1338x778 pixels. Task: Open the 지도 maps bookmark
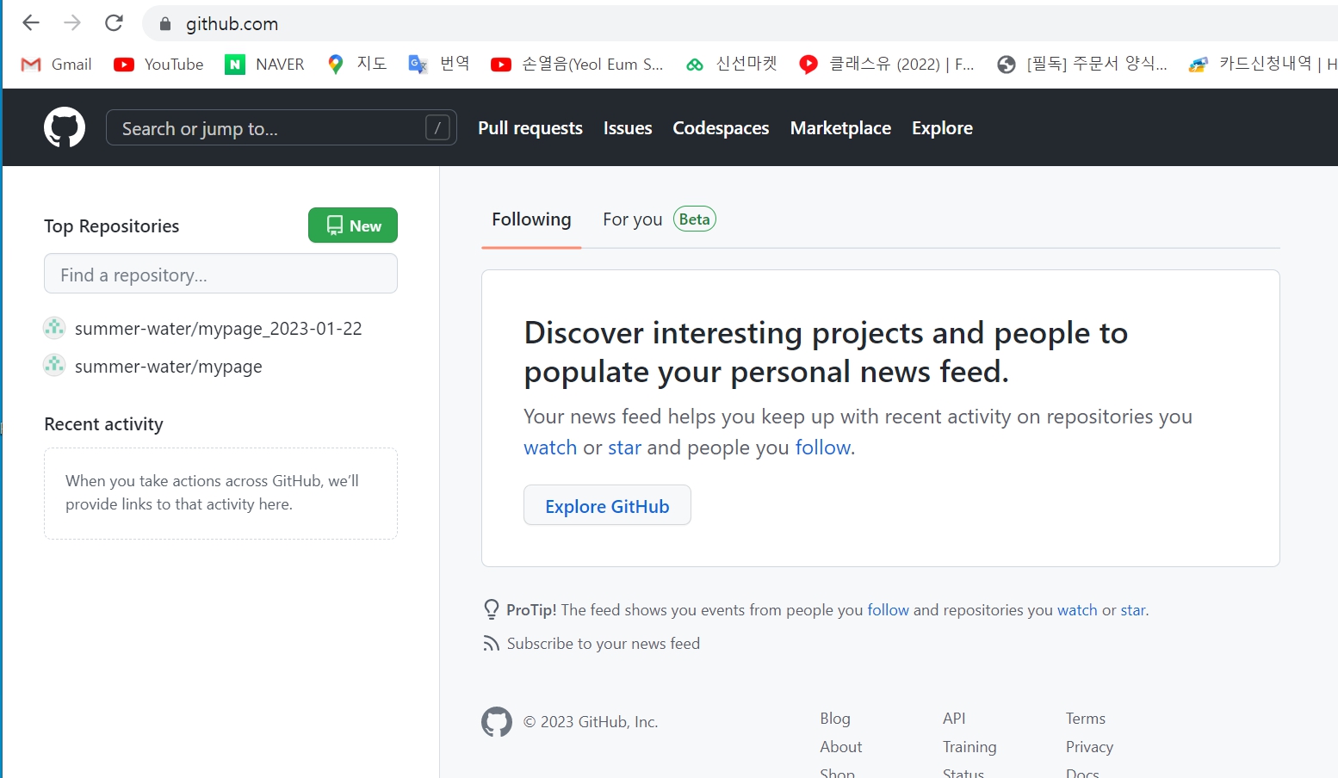357,65
